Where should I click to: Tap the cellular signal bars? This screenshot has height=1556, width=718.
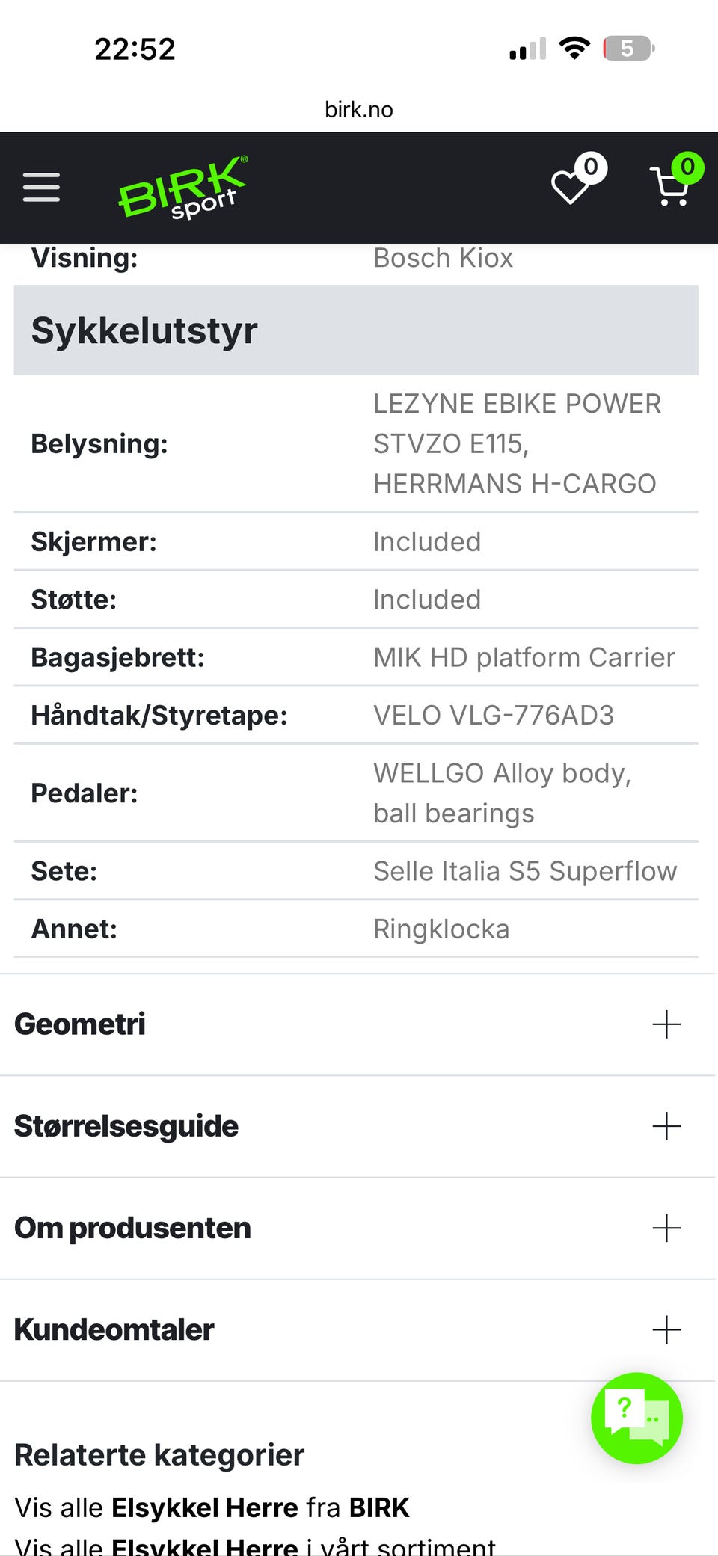click(x=527, y=49)
